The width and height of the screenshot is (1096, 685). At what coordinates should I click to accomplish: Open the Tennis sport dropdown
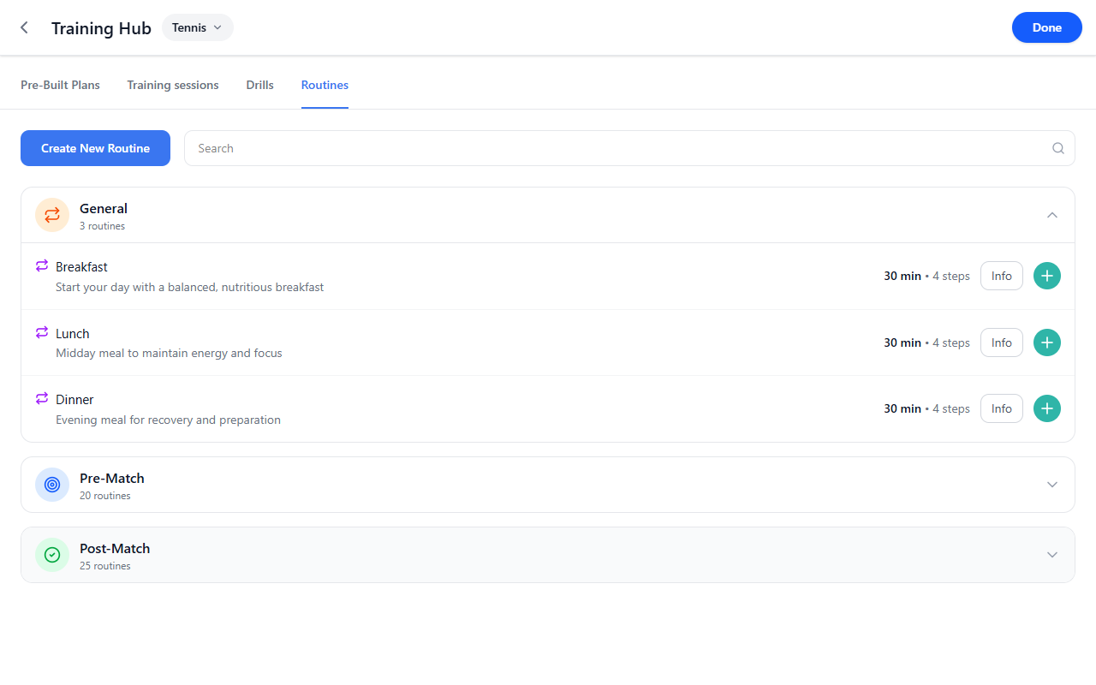198,27
